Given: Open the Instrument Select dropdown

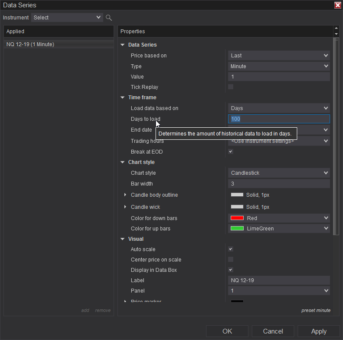Looking at the screenshot, I should click(67, 18).
